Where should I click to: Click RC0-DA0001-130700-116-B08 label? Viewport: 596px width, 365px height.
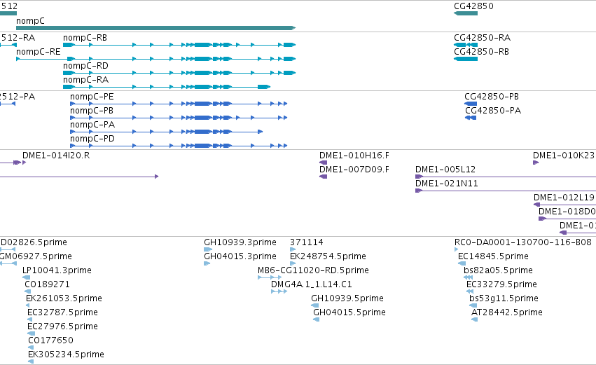point(523,242)
